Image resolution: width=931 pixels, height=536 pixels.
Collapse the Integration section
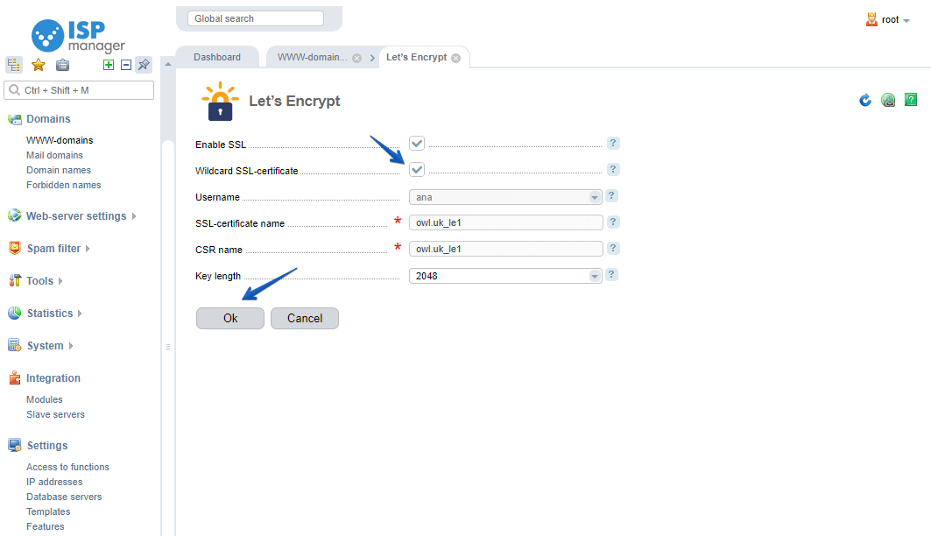(53, 378)
